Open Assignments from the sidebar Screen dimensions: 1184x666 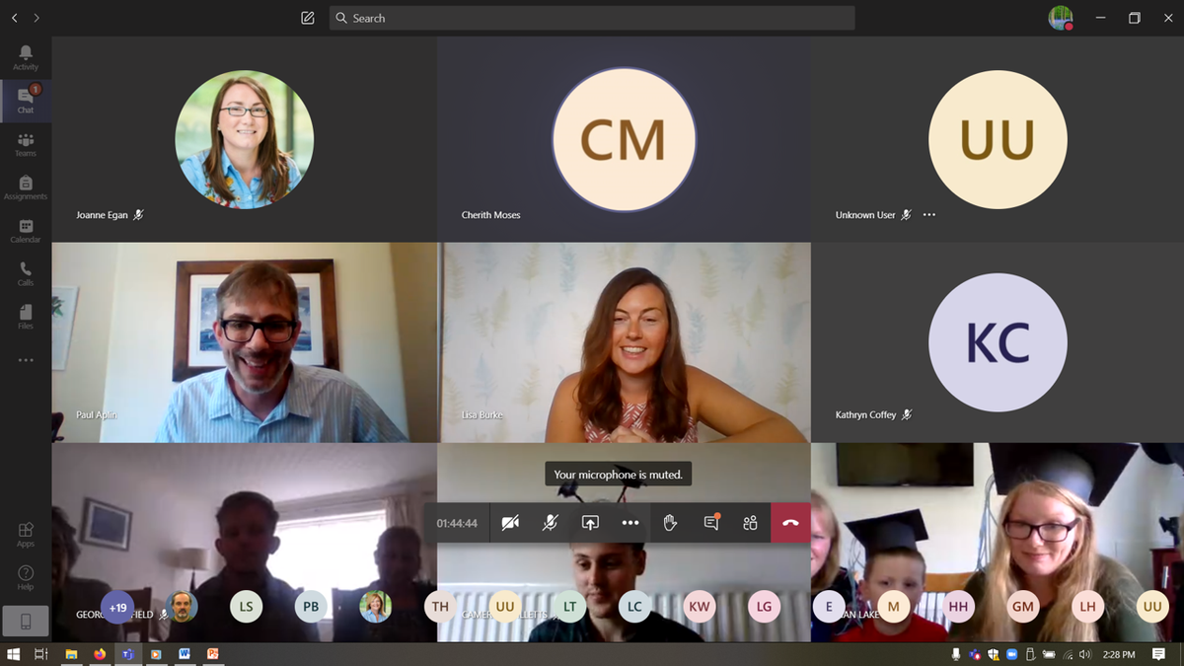26,187
